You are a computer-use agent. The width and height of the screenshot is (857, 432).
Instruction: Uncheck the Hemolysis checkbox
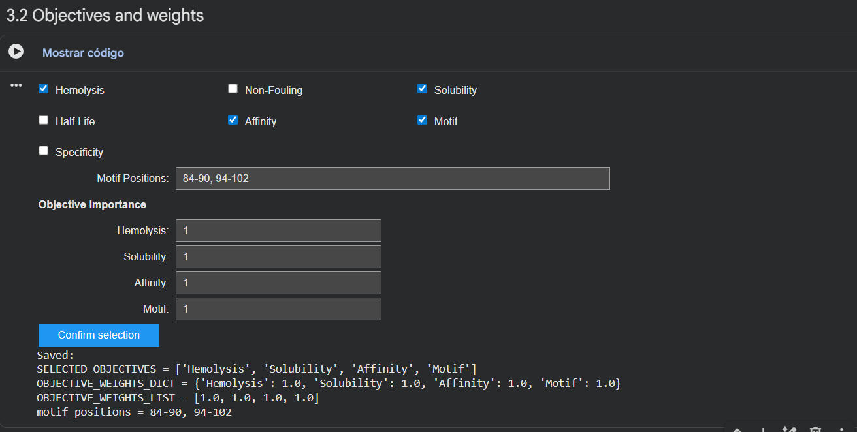[44, 89]
